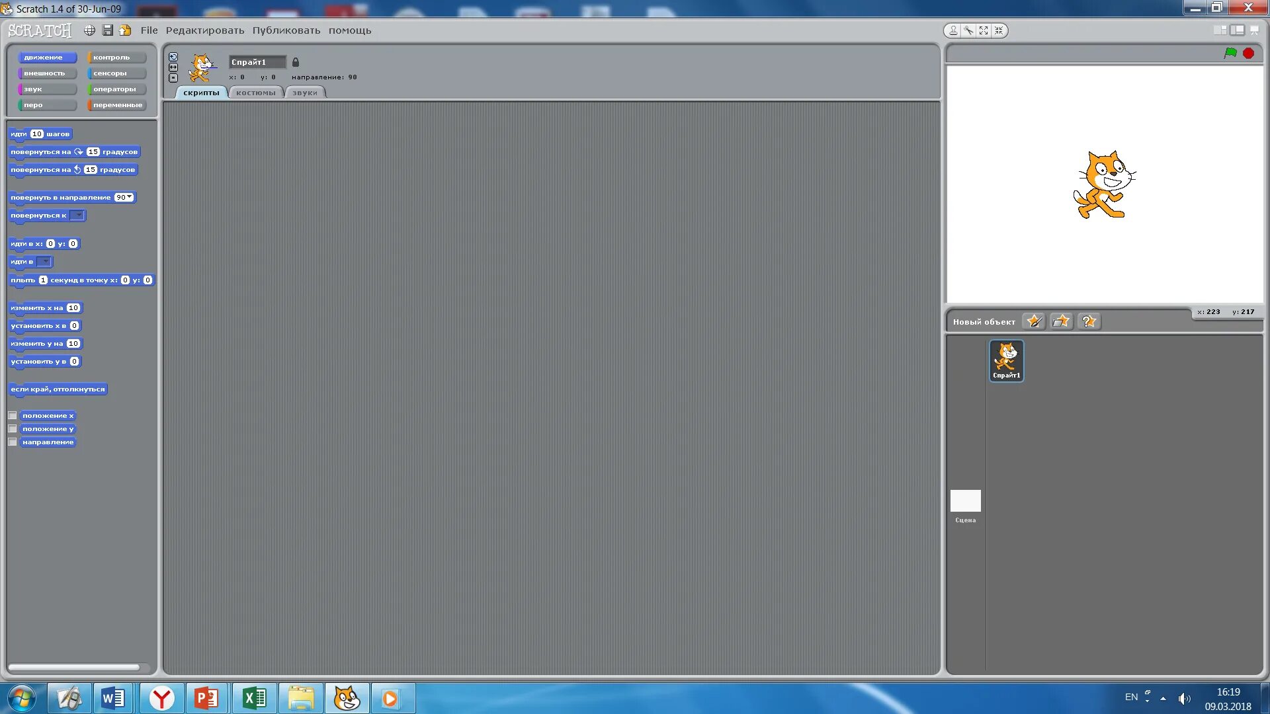
Task: Enable the положение y checkbox
Action: tap(13, 429)
